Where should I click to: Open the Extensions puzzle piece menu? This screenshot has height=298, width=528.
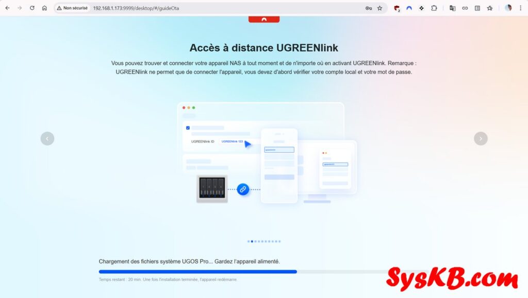(434, 8)
